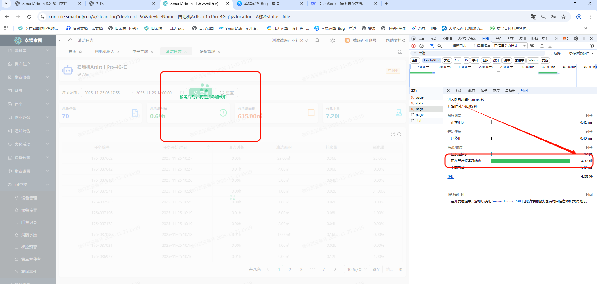Image resolution: width=597 pixels, height=284 pixels.
Task: Switch to the 响应 tab
Action: (x=496, y=91)
